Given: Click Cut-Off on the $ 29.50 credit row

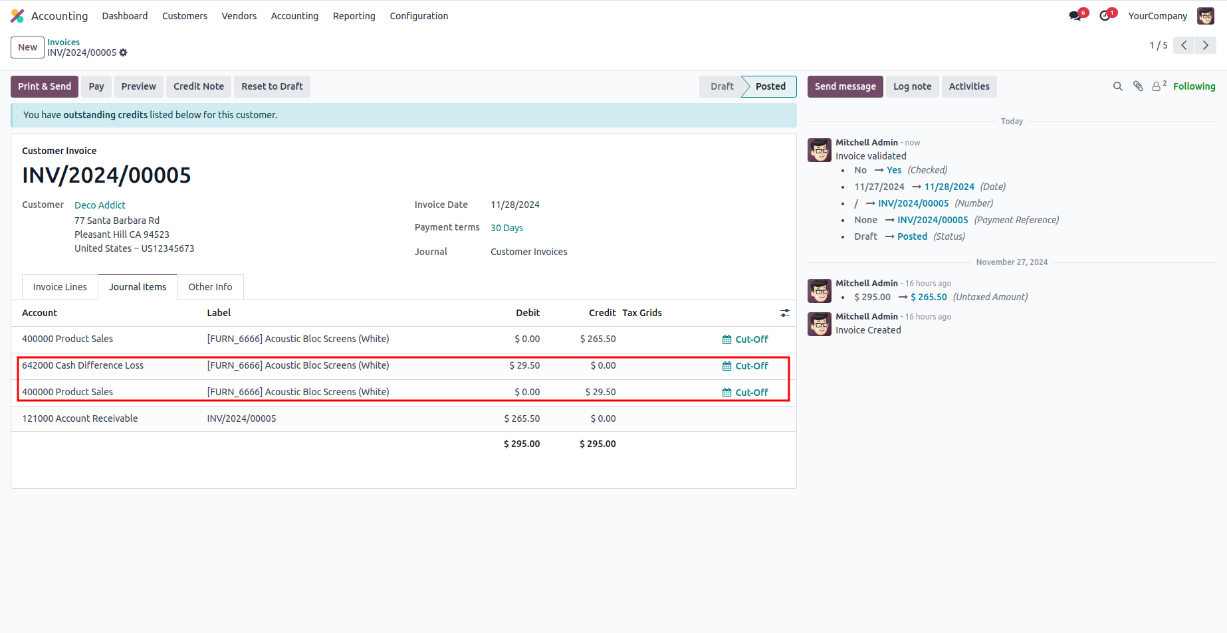Looking at the screenshot, I should tap(745, 393).
